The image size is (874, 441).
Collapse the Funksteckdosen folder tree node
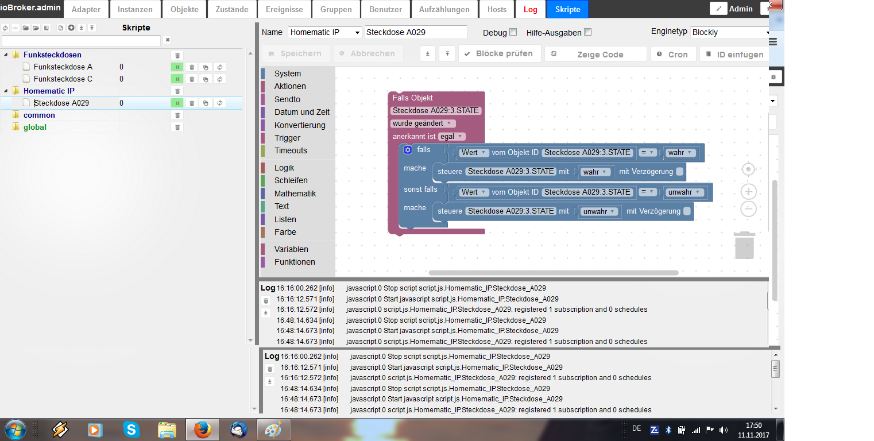pos(6,55)
